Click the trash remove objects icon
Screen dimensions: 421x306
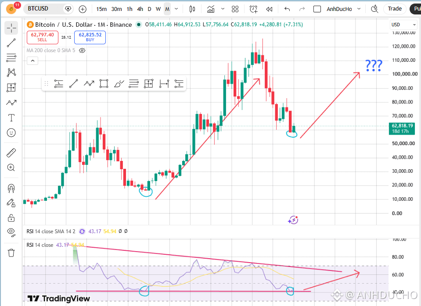[11, 253]
